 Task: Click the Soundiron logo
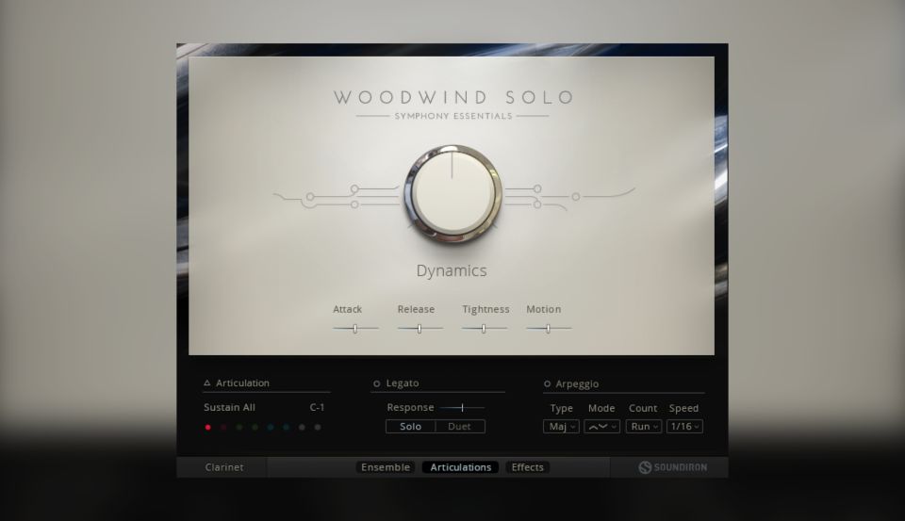click(x=672, y=467)
